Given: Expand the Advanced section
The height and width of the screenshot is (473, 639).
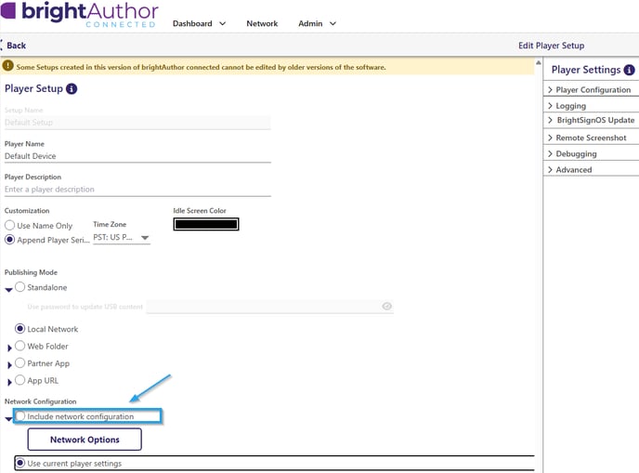Looking at the screenshot, I should 591,170.
